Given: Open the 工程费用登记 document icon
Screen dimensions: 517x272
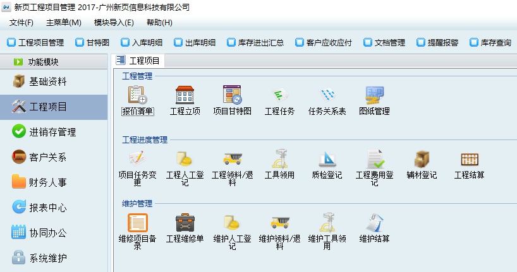Looking at the screenshot, I should coord(375,159).
